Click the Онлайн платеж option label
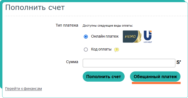 point(105,36)
